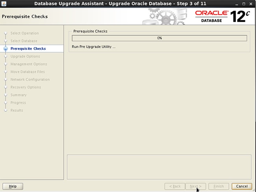
Task: Click the Oracle Database 12c logo
Action: 223,16
